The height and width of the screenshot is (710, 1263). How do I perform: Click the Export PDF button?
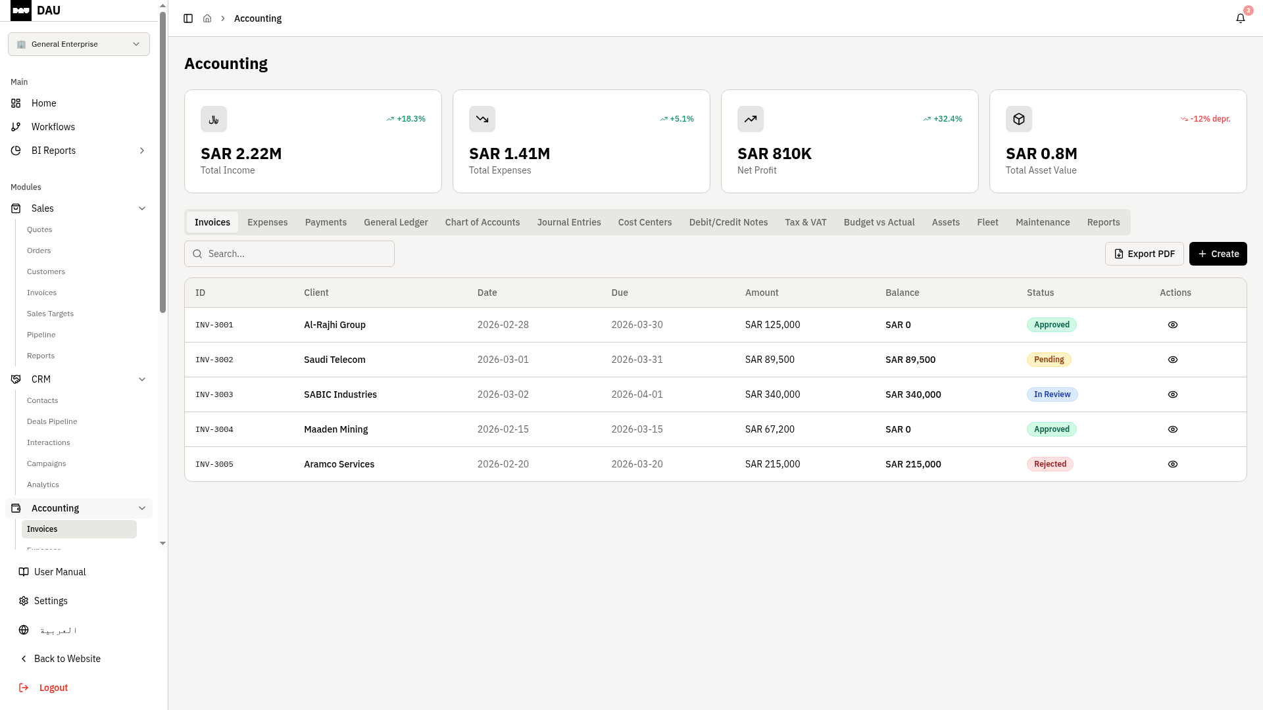point(1144,254)
